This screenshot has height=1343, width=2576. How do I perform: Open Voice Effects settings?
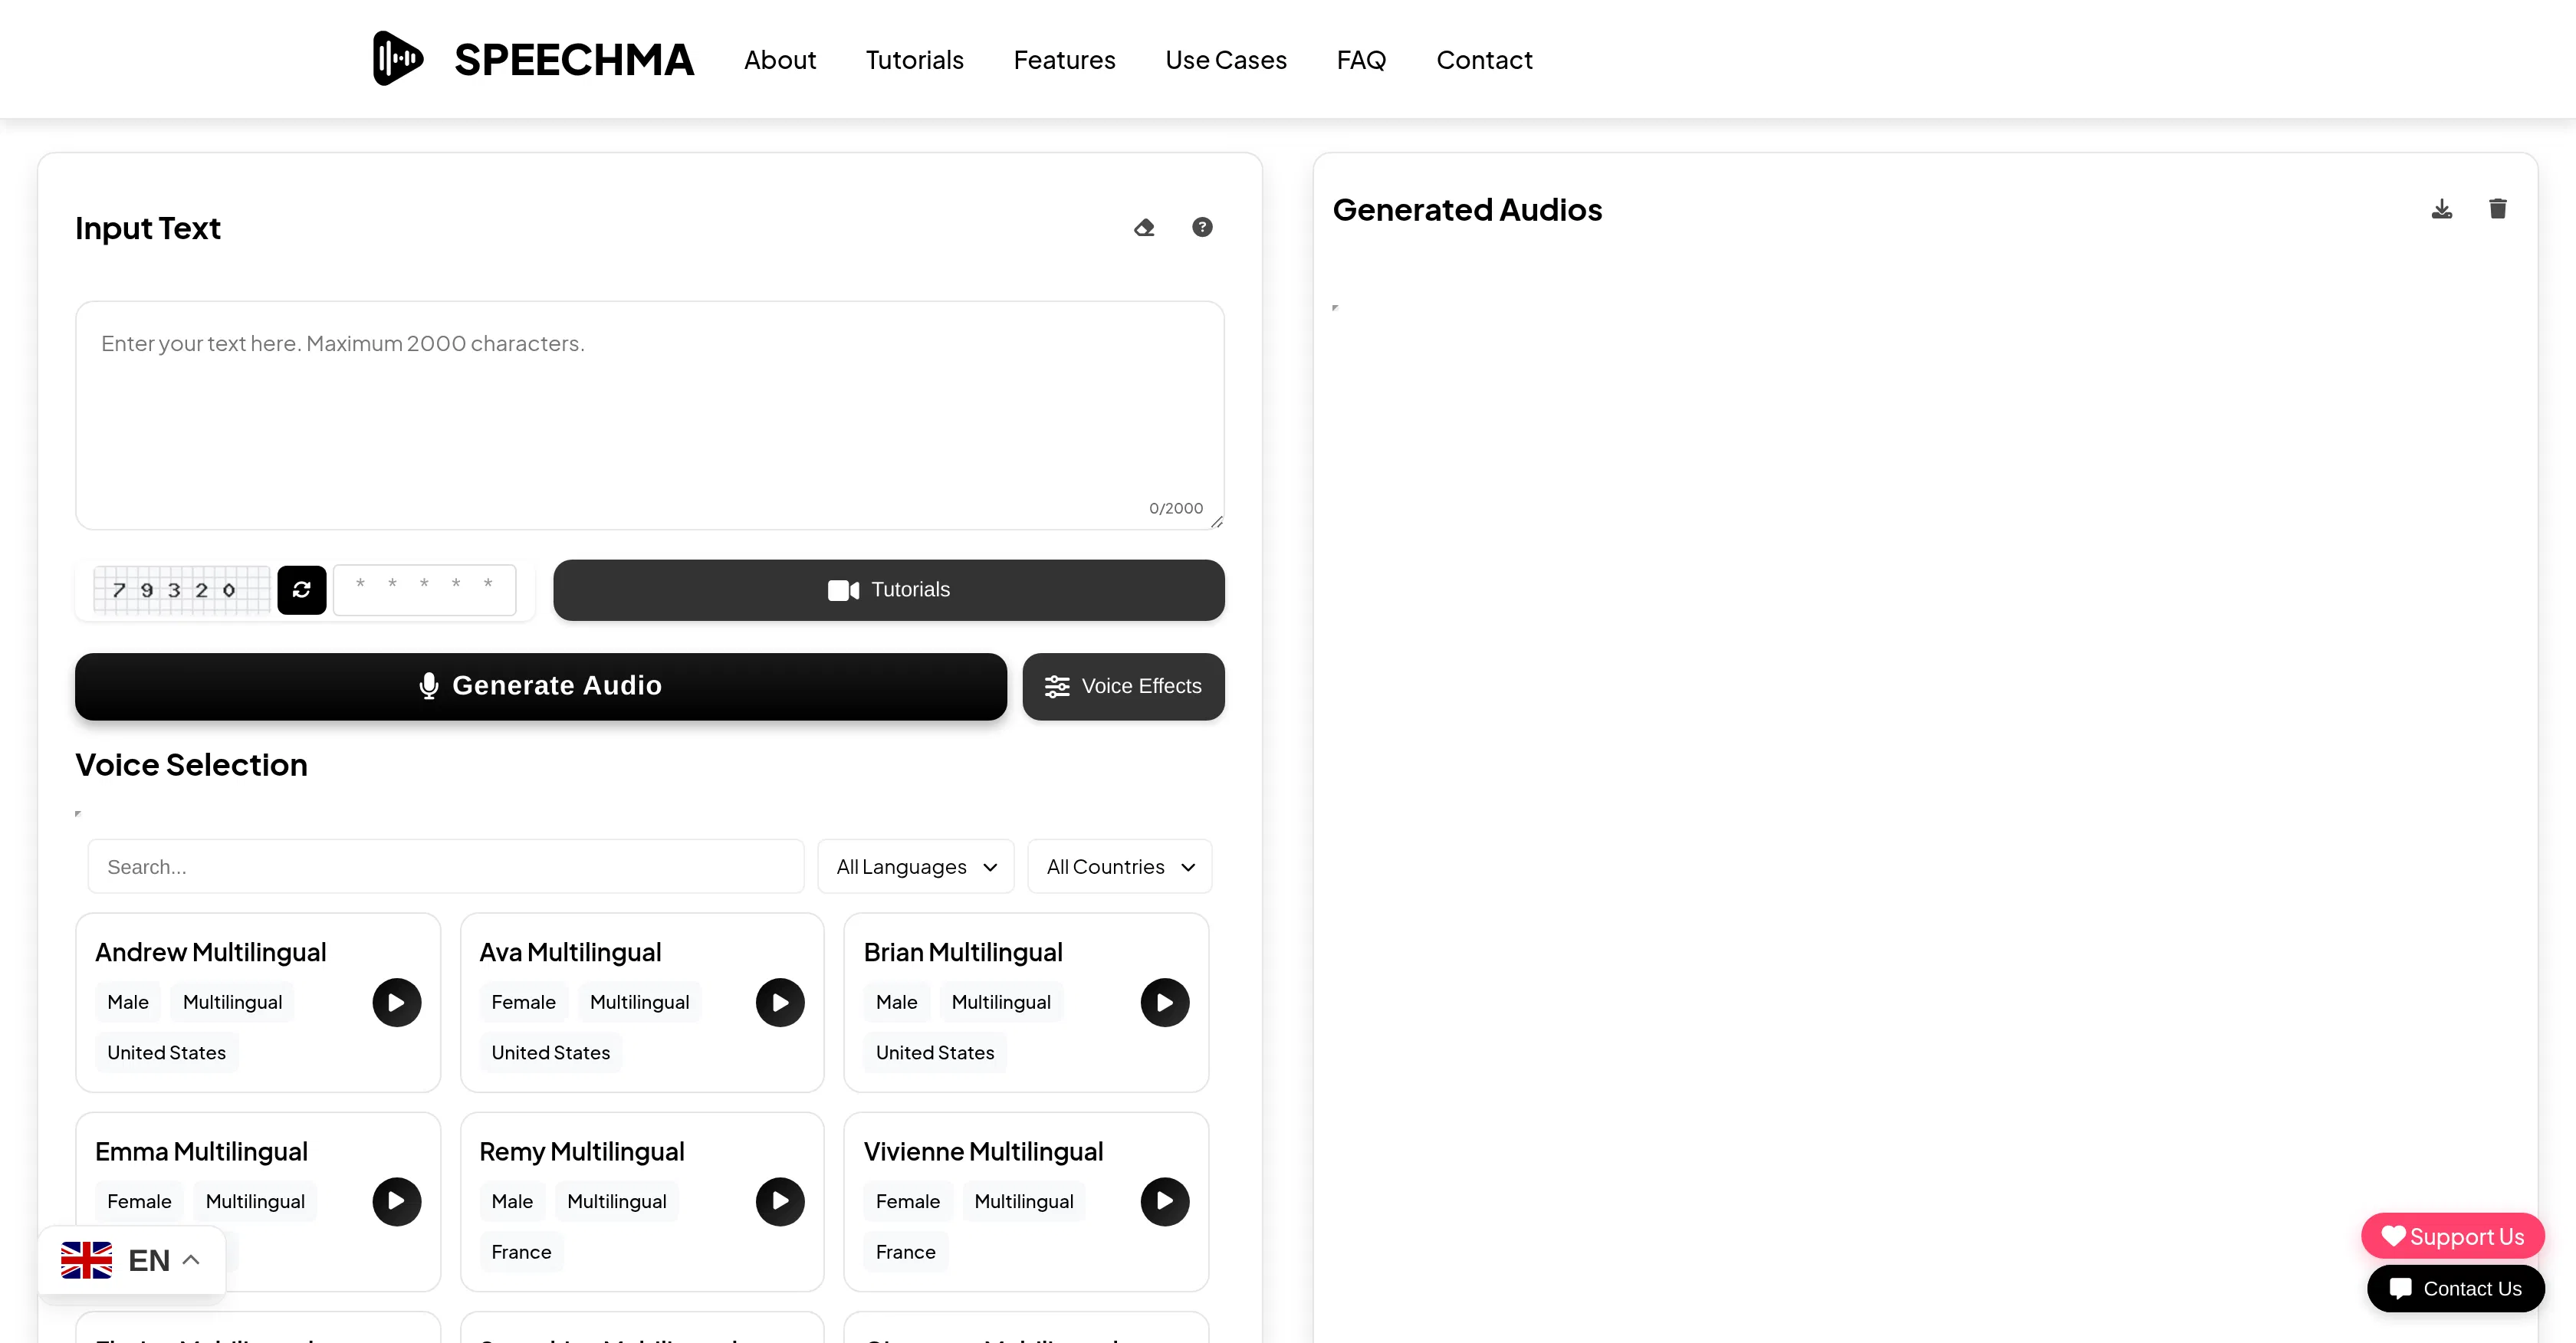coord(1123,686)
